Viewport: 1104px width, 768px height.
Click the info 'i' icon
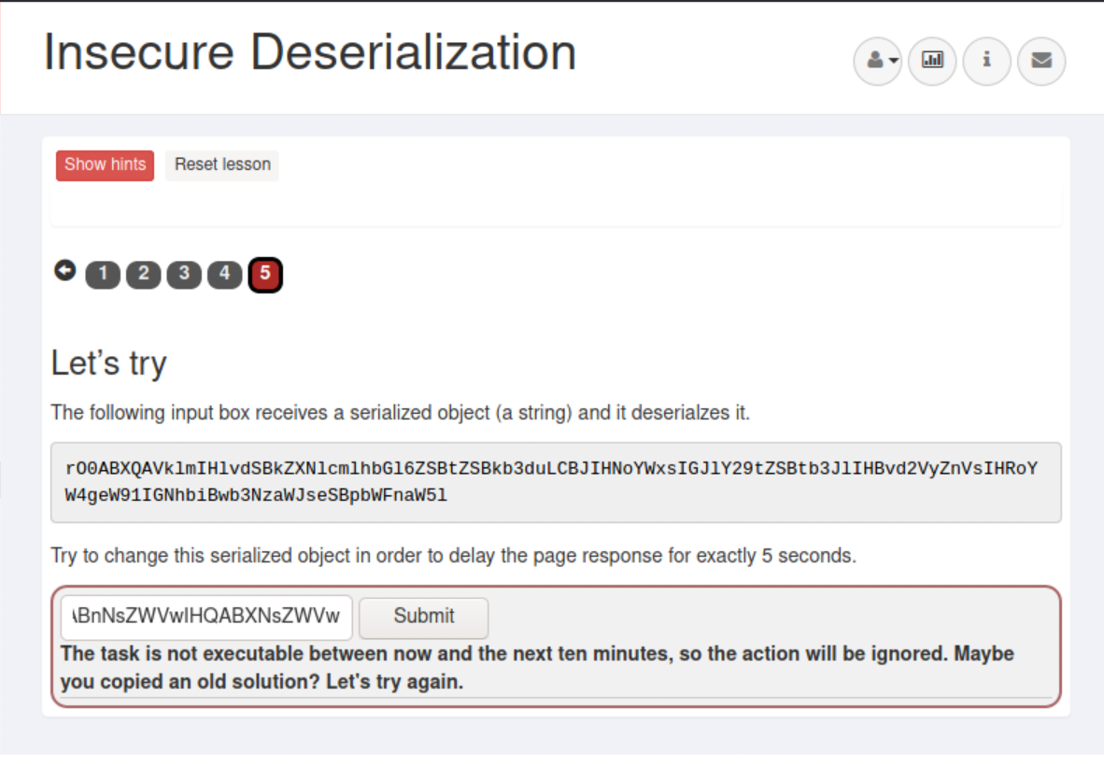[x=986, y=61]
